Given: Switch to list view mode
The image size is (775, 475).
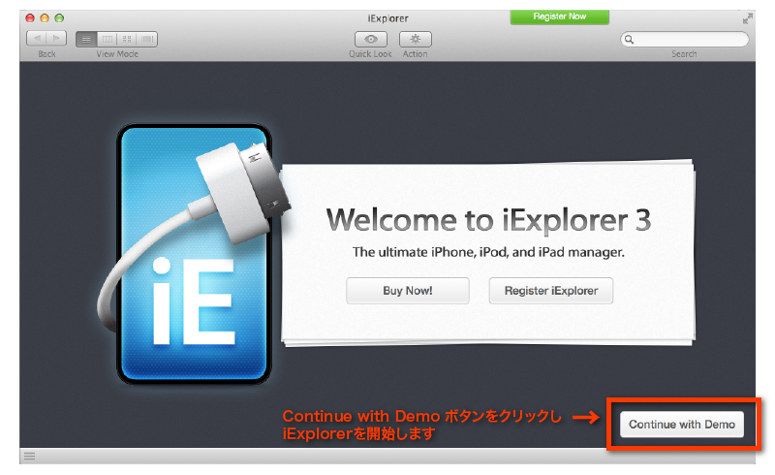Looking at the screenshot, I should (86, 39).
